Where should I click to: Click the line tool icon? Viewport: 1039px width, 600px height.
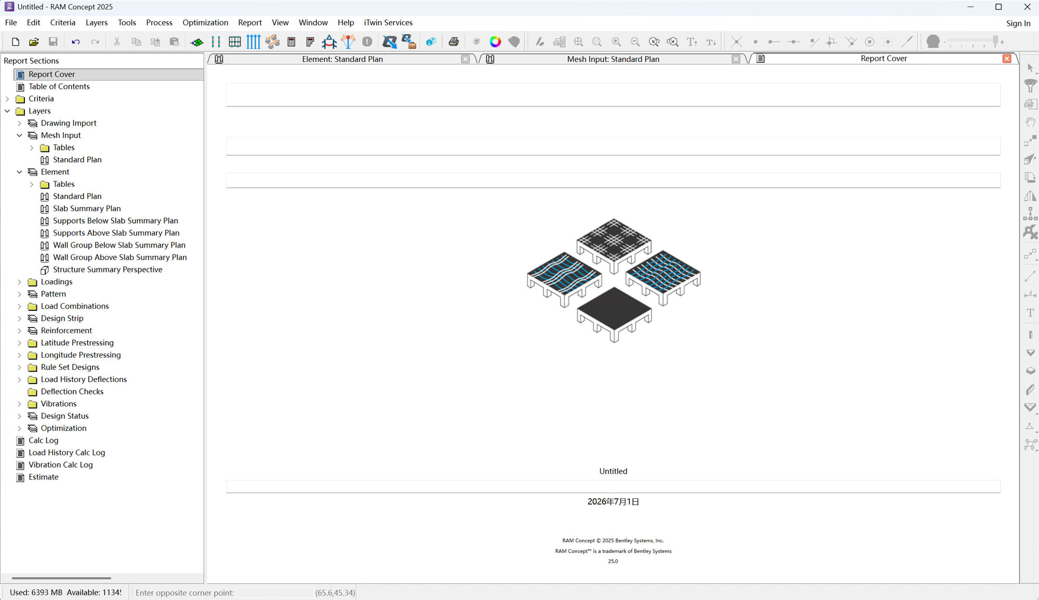(x=1030, y=277)
